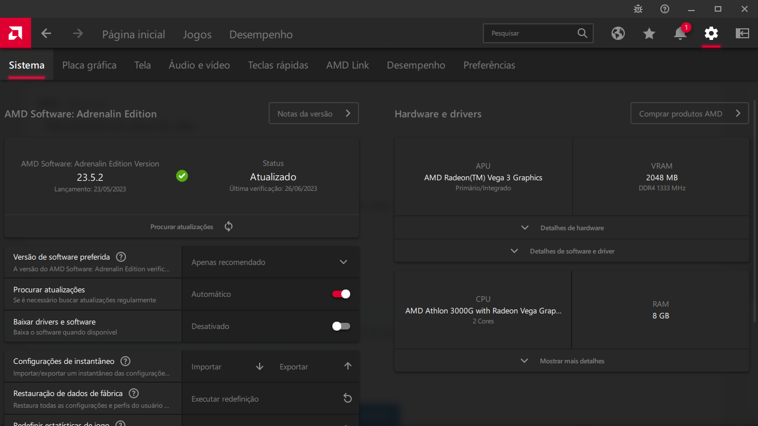The height and width of the screenshot is (426, 758).
Task: Open the help question mark in title bar
Action: point(665,9)
